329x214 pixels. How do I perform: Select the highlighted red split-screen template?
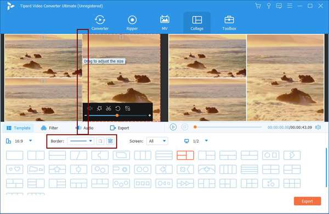[x=185, y=155]
